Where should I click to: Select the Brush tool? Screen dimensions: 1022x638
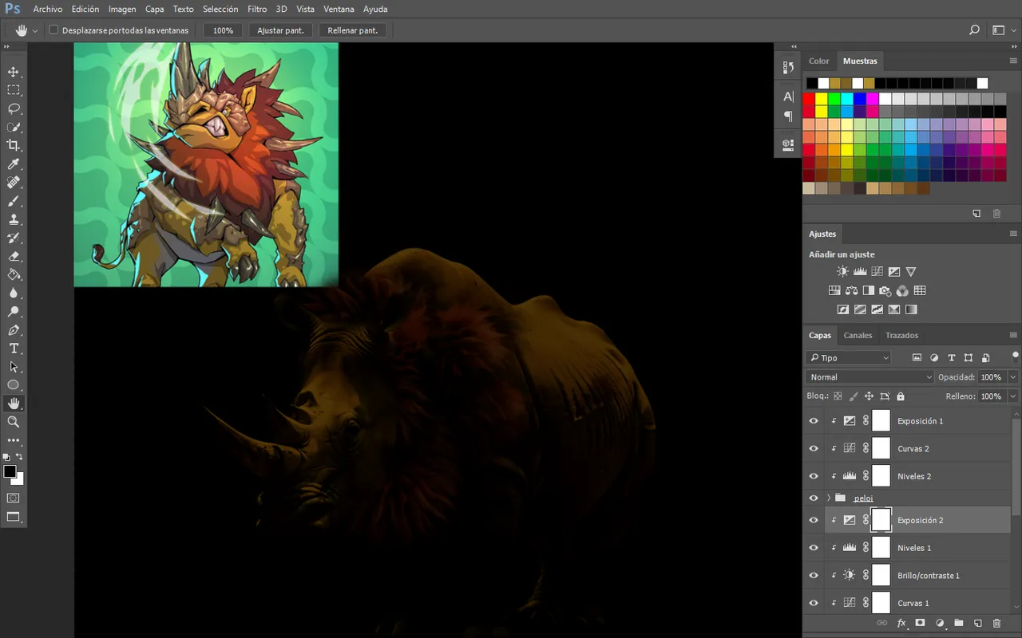click(x=14, y=201)
